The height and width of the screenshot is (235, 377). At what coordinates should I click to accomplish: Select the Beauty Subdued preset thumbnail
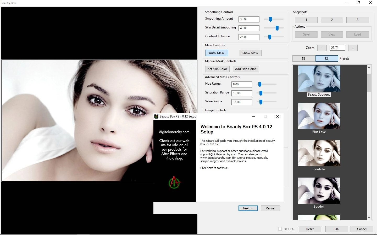[x=319, y=79]
